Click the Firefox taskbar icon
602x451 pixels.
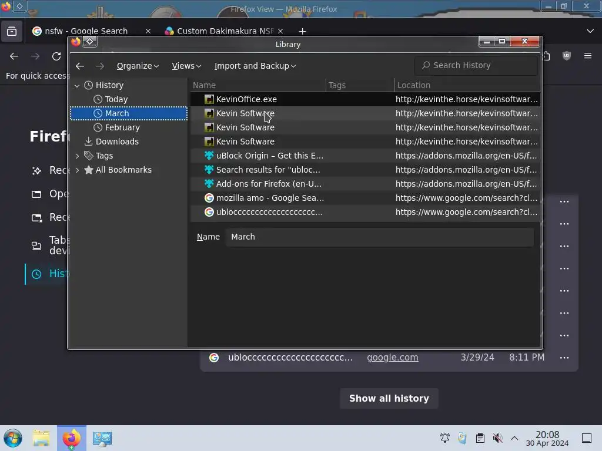point(72,438)
